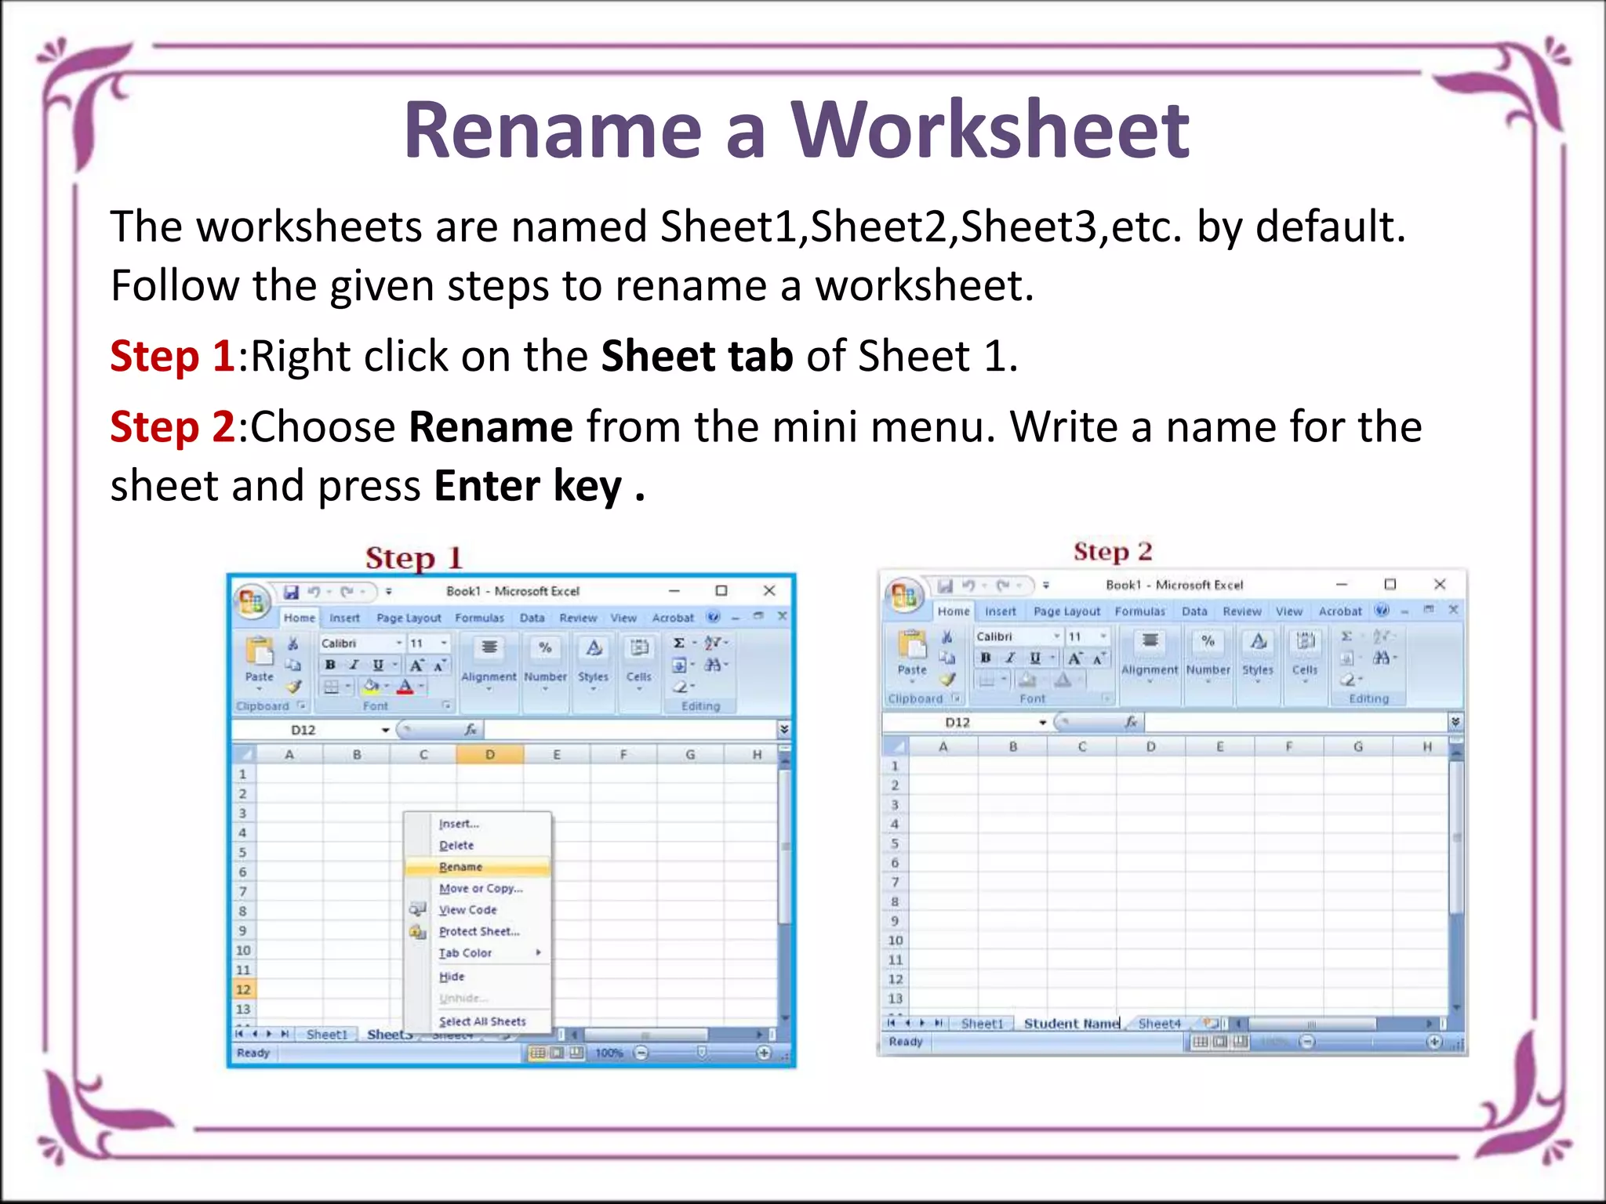
Task: Open Formulas tab in Step 2 ribbon
Action: [1140, 611]
